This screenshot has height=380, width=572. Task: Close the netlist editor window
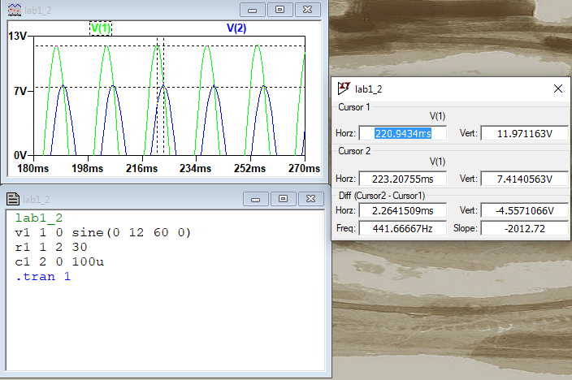pos(310,198)
